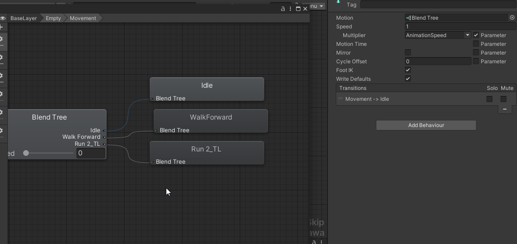Open the AnimationSpeed multiplier parameter dropdown
This screenshot has height=244, width=517.
pos(438,35)
